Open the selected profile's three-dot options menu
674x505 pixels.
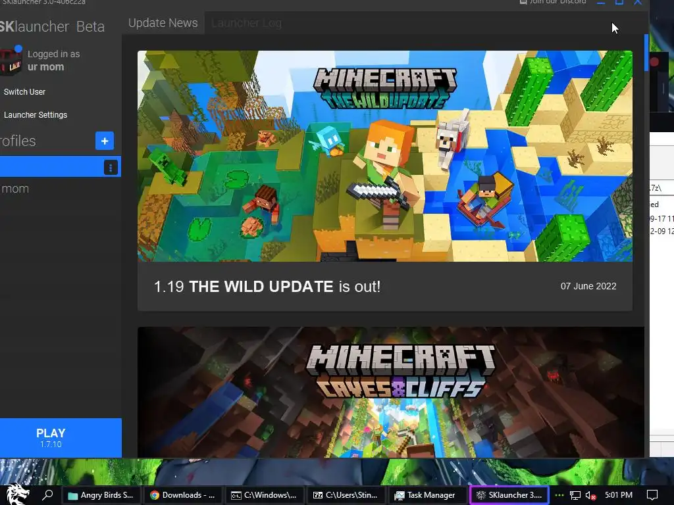point(111,168)
